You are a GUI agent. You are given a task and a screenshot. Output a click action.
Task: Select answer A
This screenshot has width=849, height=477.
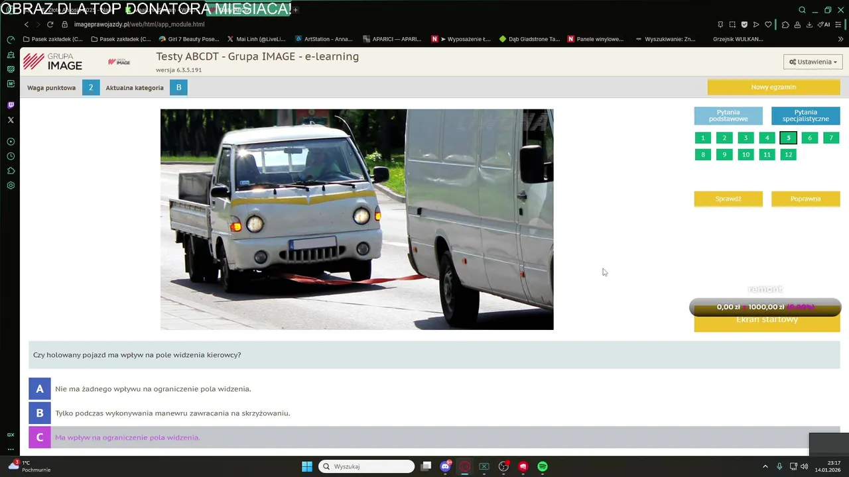click(x=434, y=389)
